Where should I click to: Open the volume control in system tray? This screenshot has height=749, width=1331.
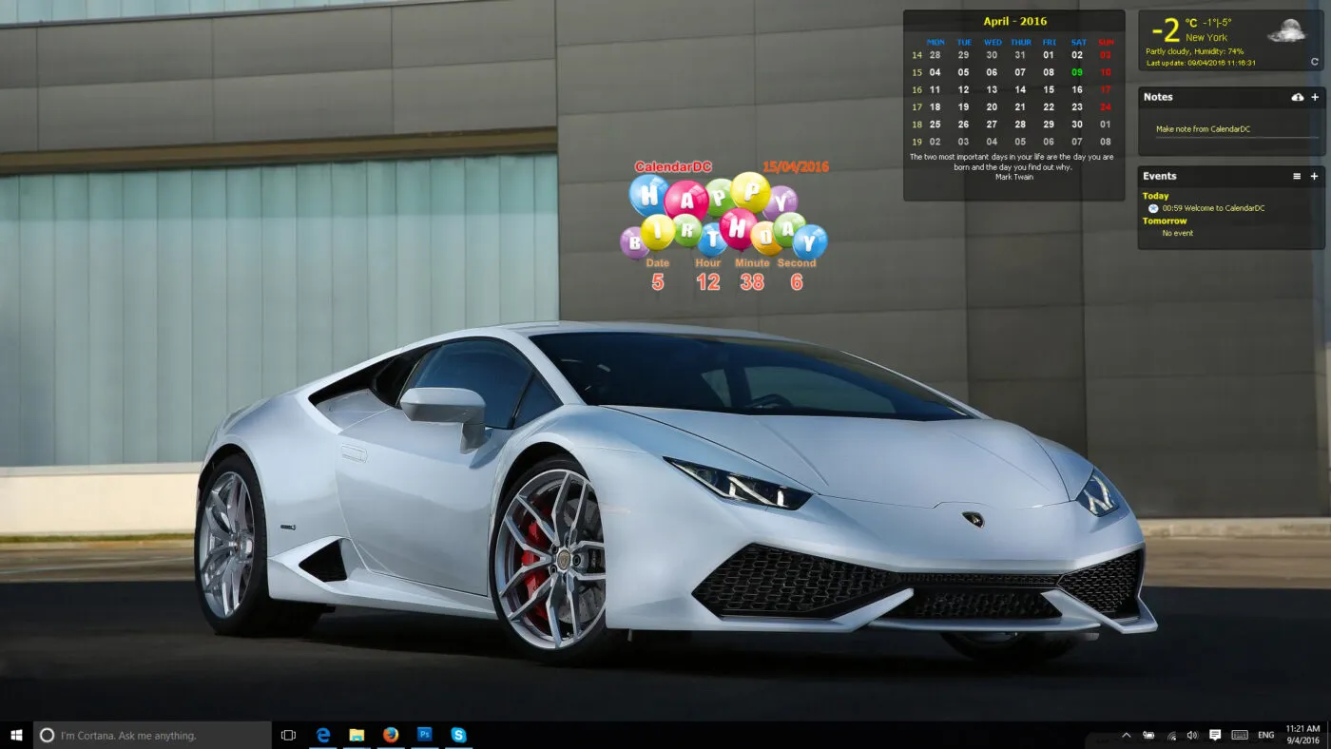click(x=1192, y=735)
